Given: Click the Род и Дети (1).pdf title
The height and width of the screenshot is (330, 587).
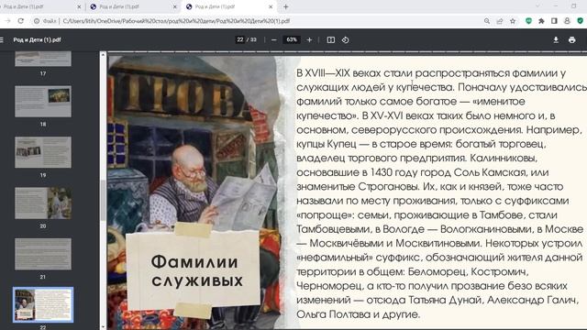Looking at the screenshot, I should click(37, 39).
